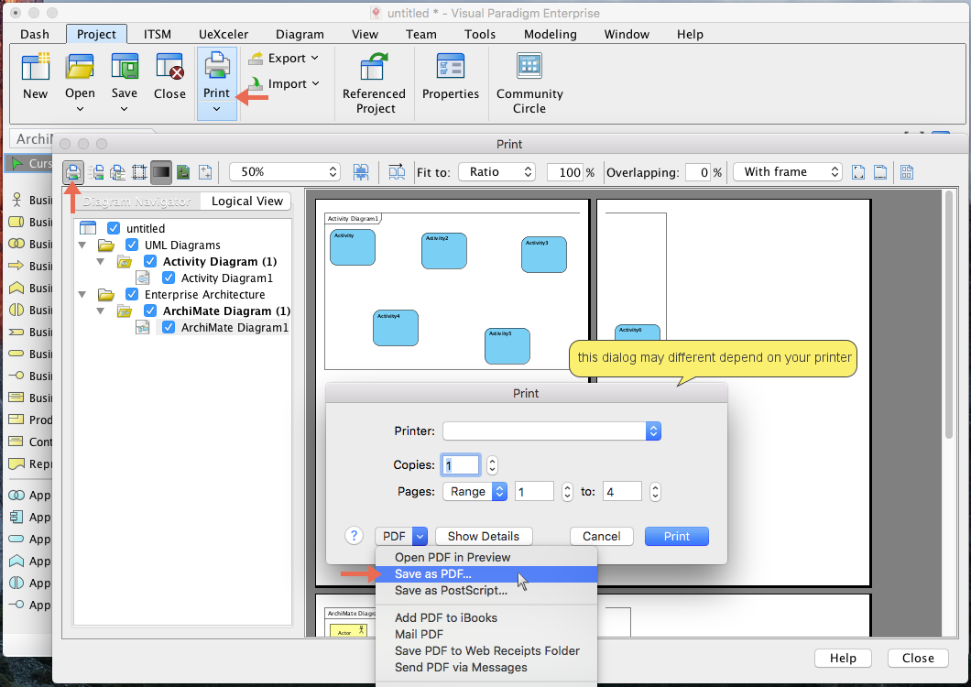
Task: Open the Printer selection dropdown
Action: pyautogui.click(x=551, y=431)
